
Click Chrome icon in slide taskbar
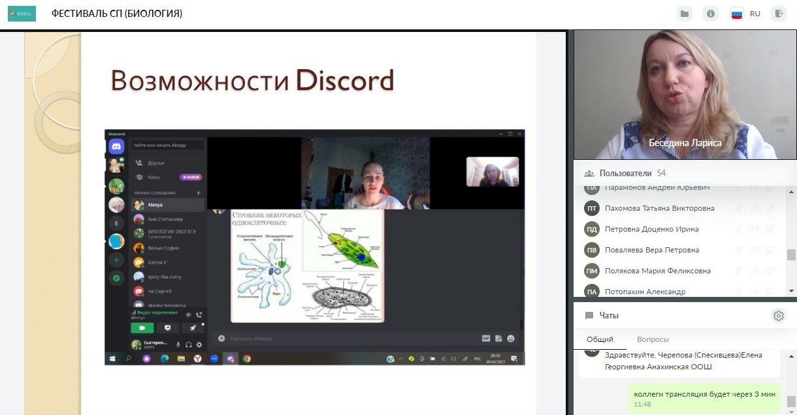(247, 358)
